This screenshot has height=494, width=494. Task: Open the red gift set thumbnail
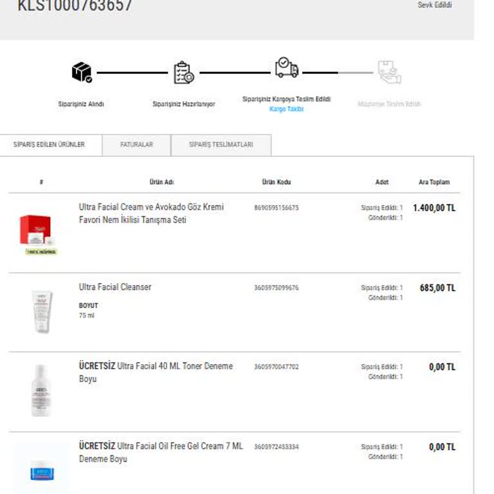tap(35, 233)
